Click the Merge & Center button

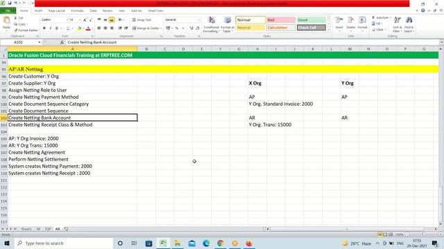click(146, 28)
